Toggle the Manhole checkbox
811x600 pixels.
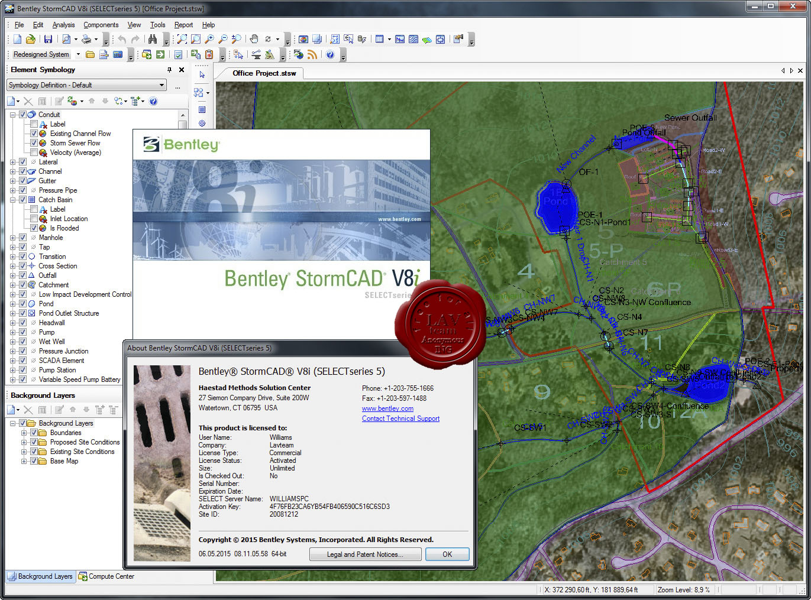[x=22, y=238]
